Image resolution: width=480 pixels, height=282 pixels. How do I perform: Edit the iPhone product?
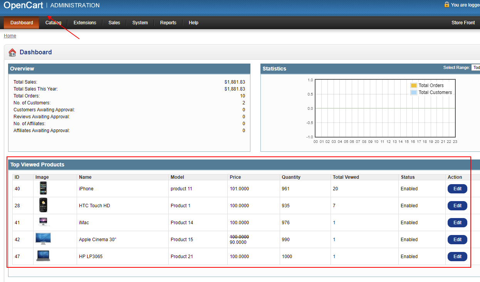457,189
